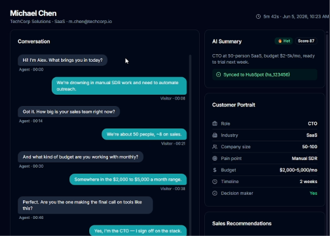Click the Industry value SaaS

(x=312, y=135)
